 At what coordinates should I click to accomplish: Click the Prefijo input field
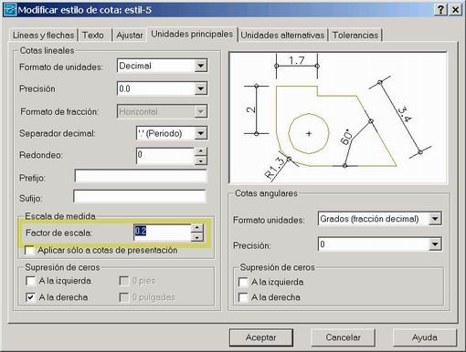(141, 176)
